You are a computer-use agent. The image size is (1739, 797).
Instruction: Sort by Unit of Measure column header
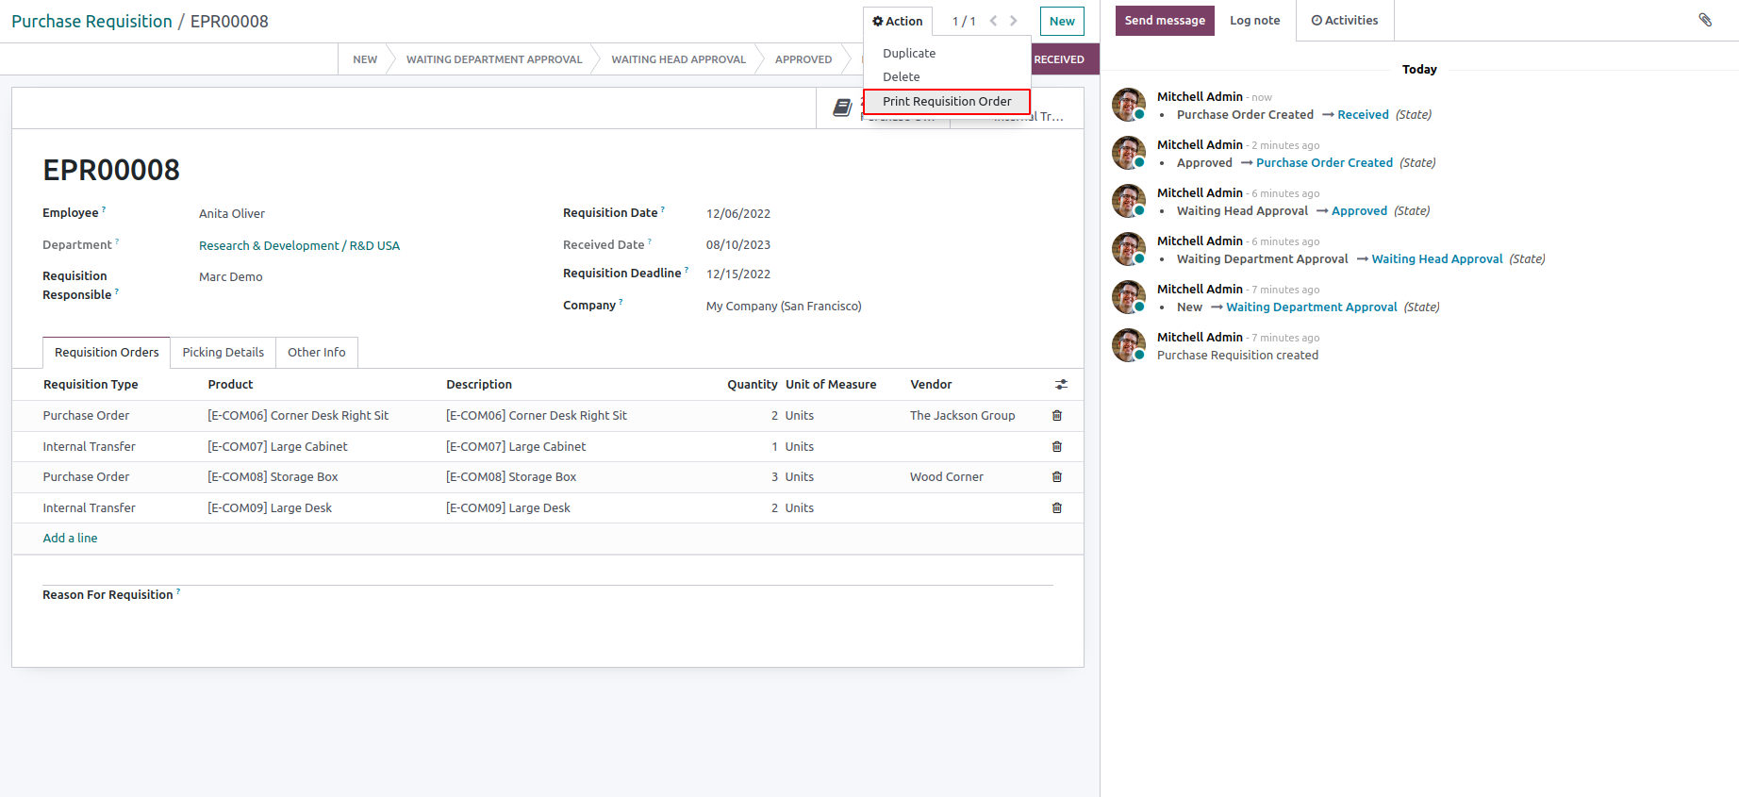pyautogui.click(x=831, y=385)
